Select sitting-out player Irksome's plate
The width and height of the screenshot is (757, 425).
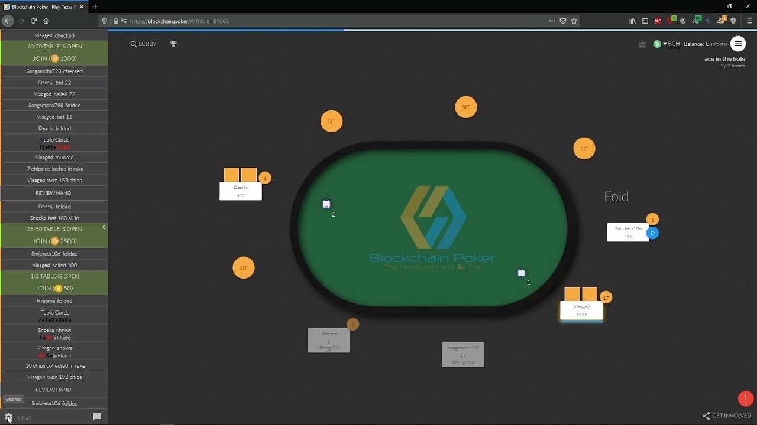click(x=329, y=341)
